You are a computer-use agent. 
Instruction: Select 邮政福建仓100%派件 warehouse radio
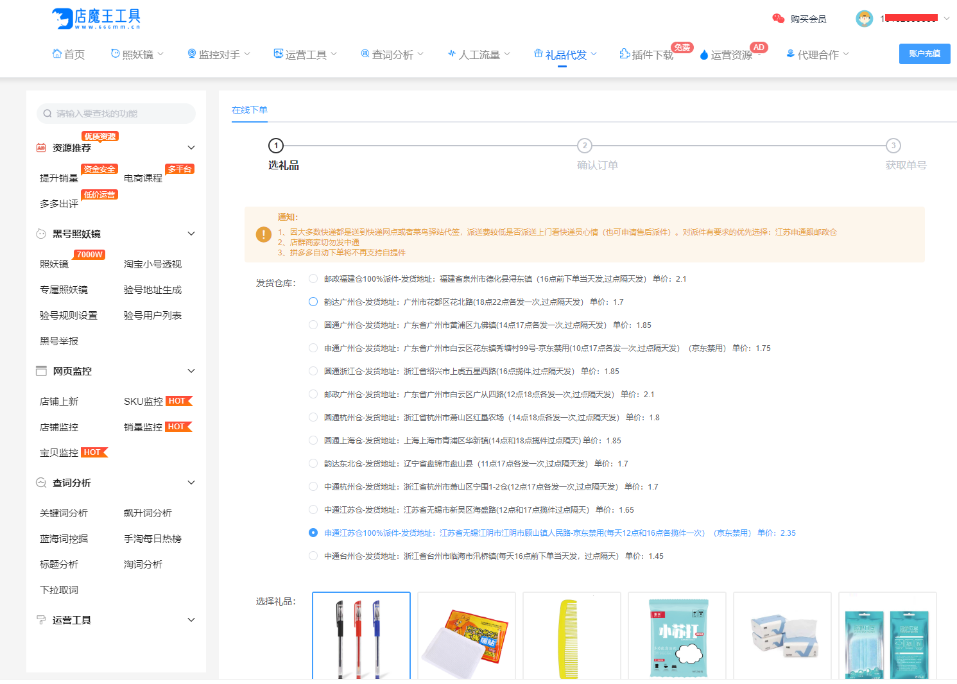pos(313,278)
